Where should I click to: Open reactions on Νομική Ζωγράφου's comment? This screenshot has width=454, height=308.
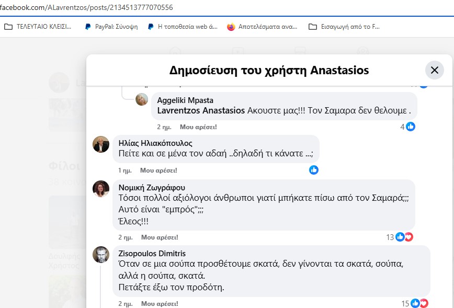tap(400, 237)
